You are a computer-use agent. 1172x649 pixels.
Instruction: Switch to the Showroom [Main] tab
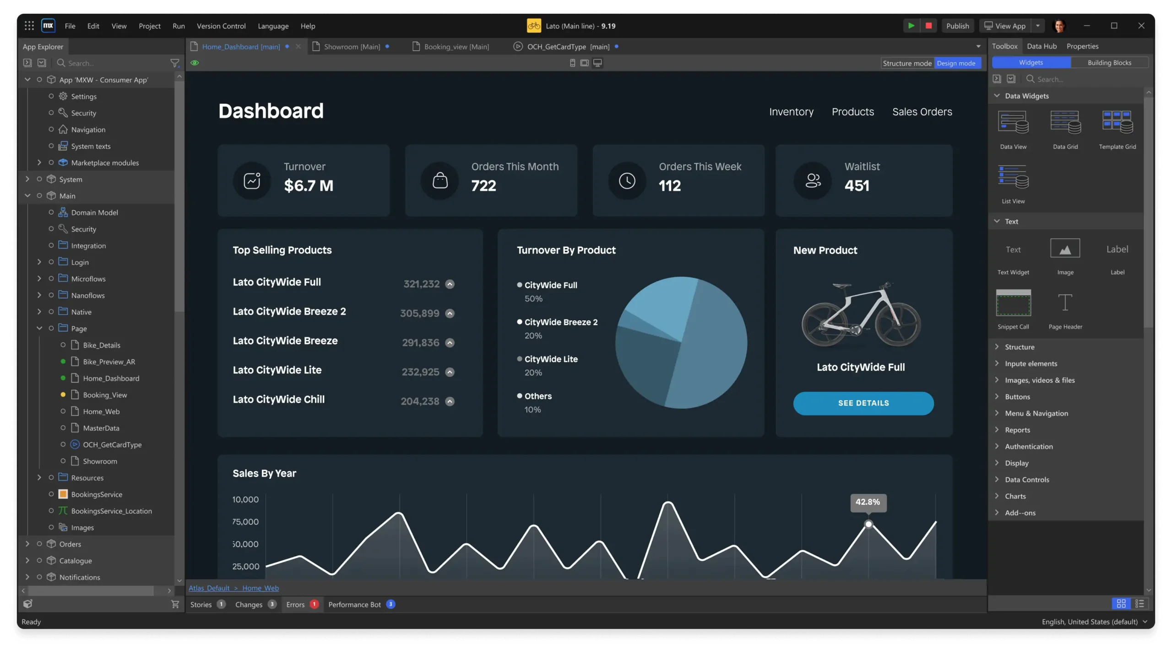tap(352, 46)
